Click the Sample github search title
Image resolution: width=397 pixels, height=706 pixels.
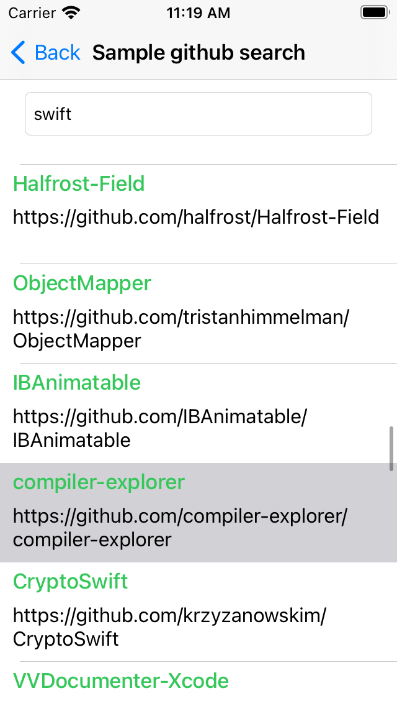point(198,53)
